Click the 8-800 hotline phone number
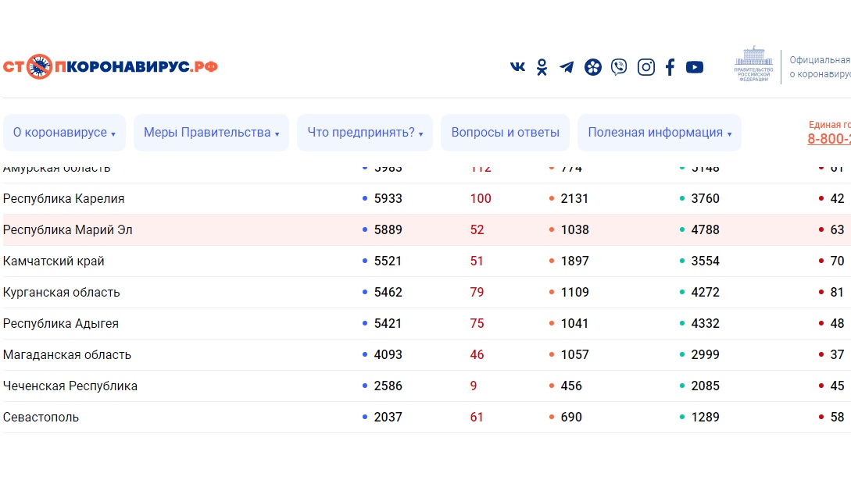This screenshot has width=851, height=480. point(828,140)
